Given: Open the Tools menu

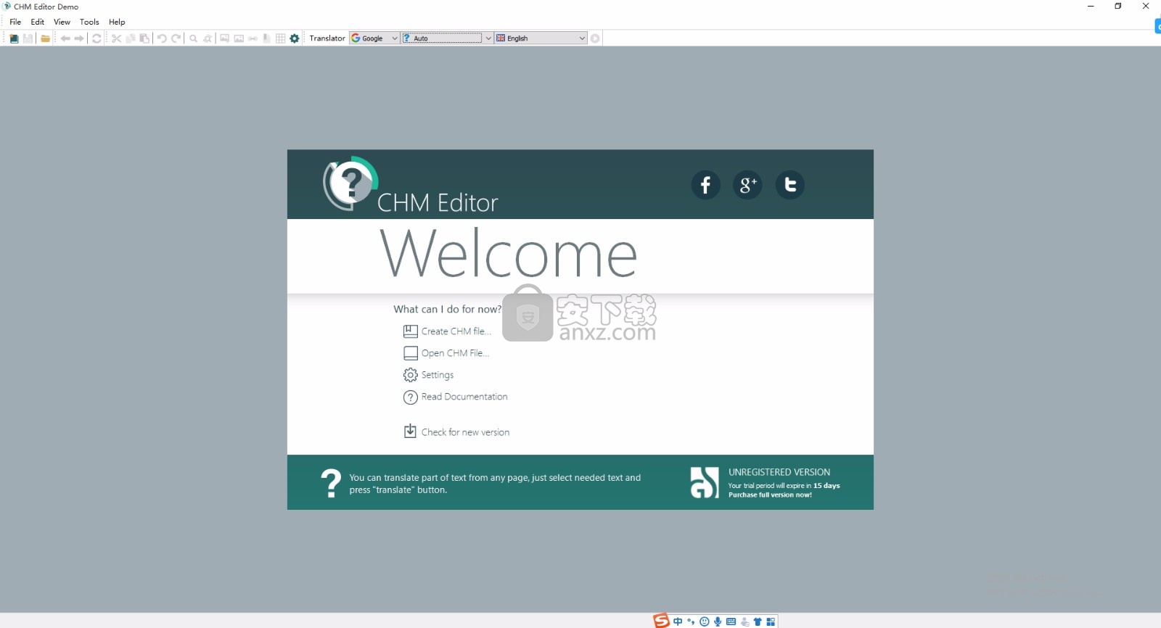Looking at the screenshot, I should pyautogui.click(x=89, y=22).
